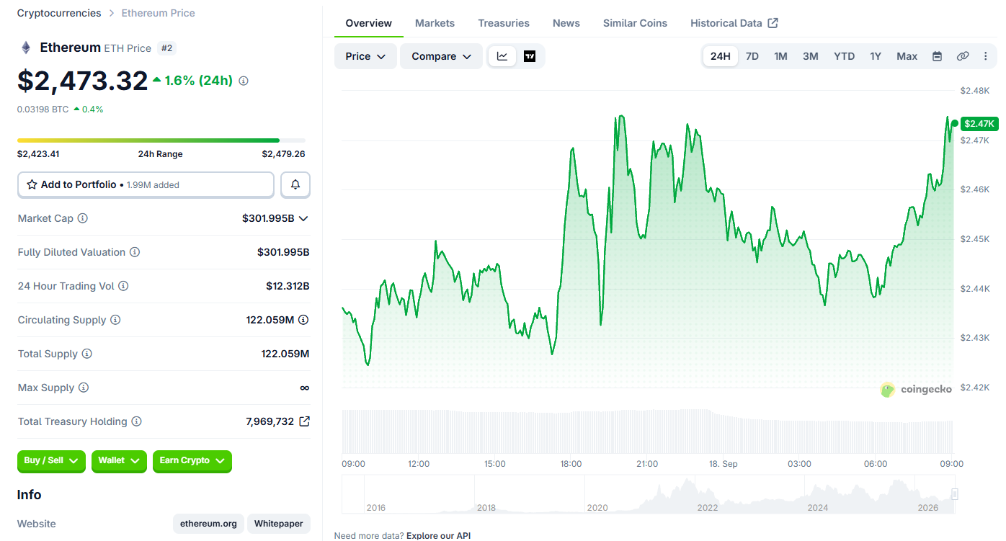Screen dimensions: 1006x541
Task: Open the Whitepaper link
Action: pos(279,524)
